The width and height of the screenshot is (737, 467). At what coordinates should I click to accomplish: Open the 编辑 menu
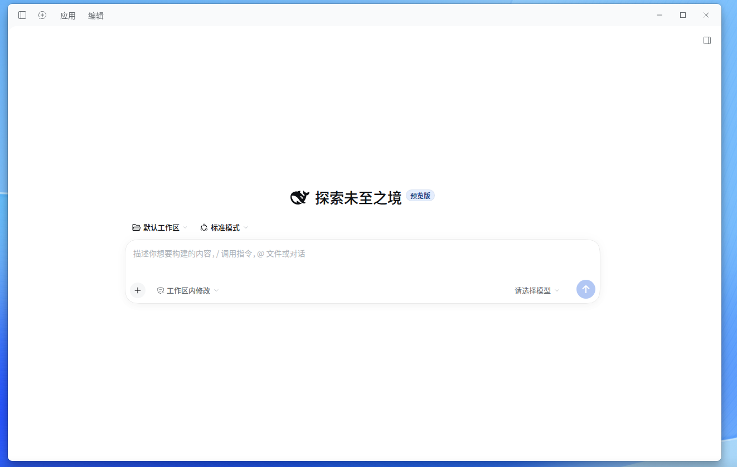pos(96,16)
